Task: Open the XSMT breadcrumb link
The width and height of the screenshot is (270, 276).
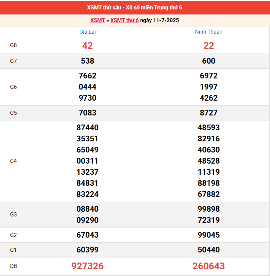Action: click(x=98, y=21)
